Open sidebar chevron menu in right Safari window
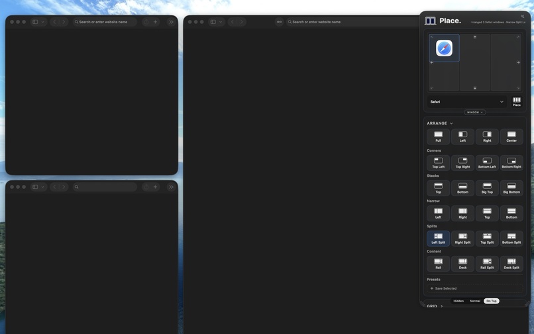 pyautogui.click(x=221, y=22)
